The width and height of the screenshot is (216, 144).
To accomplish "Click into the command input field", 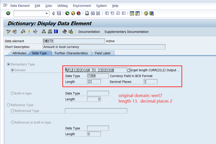I will tap(29, 14).
